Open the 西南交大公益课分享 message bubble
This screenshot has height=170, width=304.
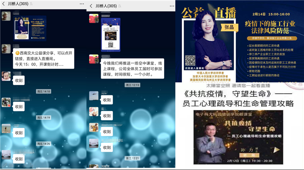point(43,59)
